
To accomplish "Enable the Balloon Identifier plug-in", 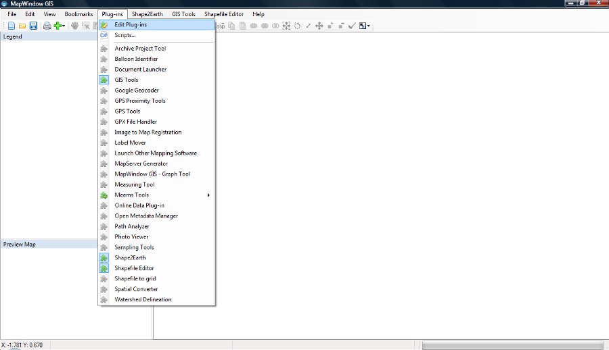I will click(x=156, y=59).
